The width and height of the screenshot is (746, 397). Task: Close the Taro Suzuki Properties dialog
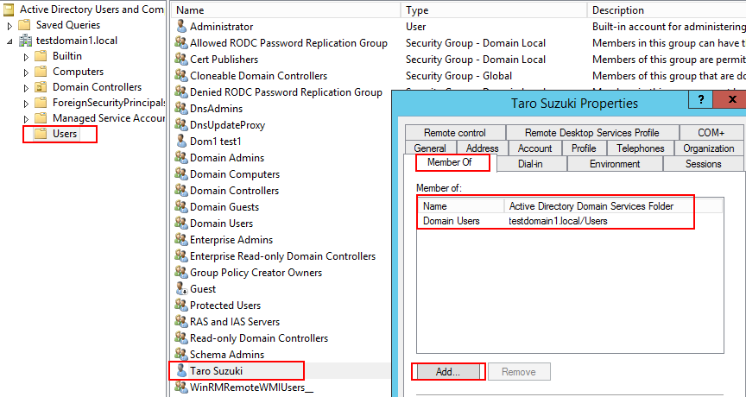(x=731, y=99)
